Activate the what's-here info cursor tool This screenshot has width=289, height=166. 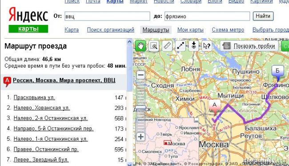pyautogui.click(x=207, y=46)
